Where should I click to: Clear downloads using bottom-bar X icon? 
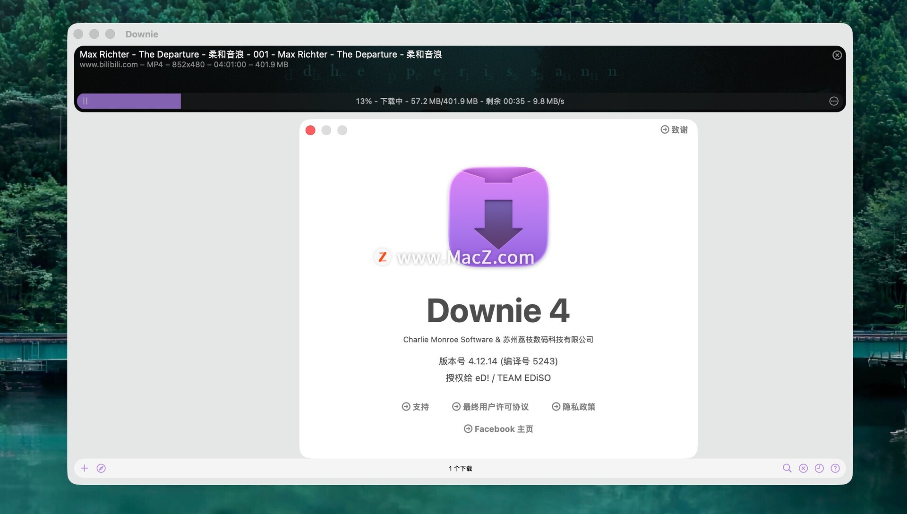pyautogui.click(x=803, y=468)
